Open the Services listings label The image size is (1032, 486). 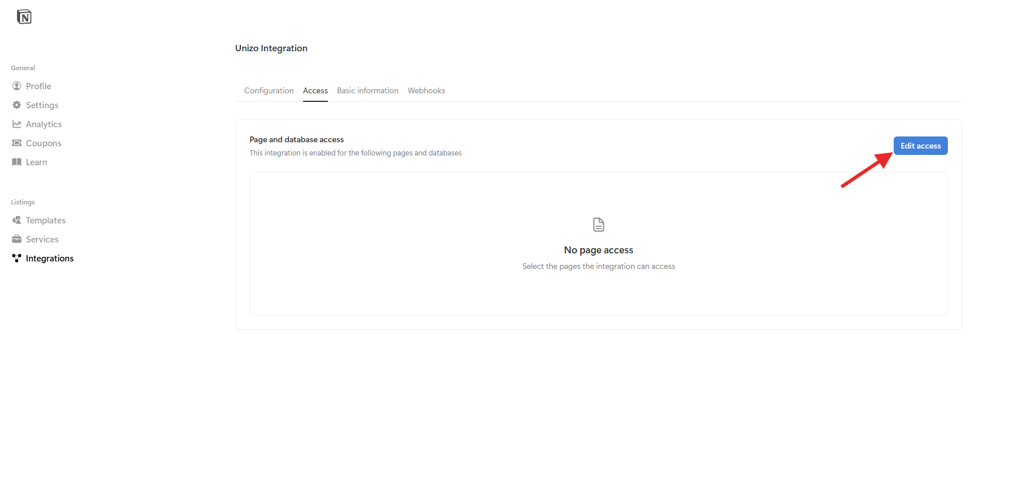[42, 239]
